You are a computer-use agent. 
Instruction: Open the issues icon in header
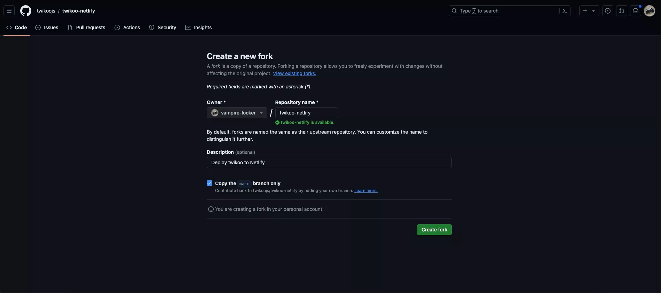[608, 11]
